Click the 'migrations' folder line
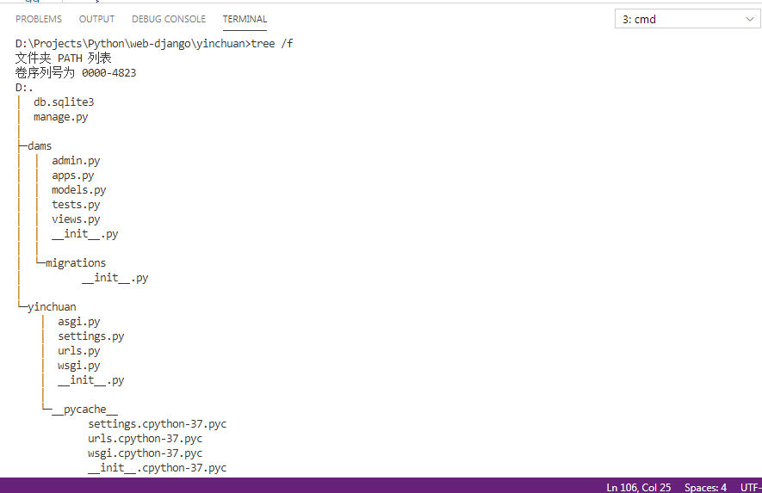The height and width of the screenshot is (493, 762). [75, 263]
